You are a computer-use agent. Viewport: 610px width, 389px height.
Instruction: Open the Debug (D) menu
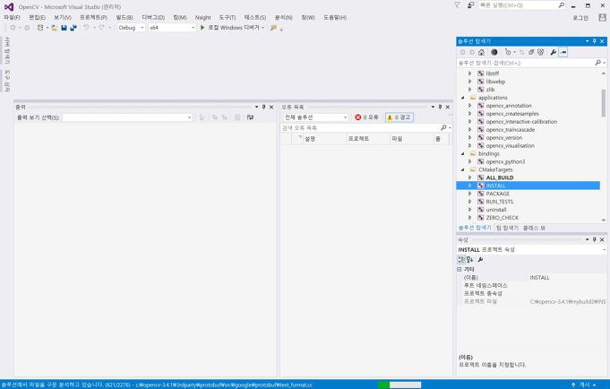coord(153,18)
